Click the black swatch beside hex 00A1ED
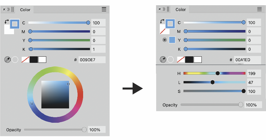The image size is (266, 140). [x=189, y=60]
